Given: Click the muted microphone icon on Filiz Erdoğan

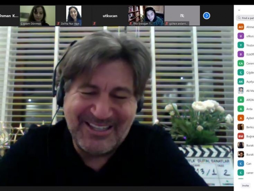Looking at the screenshot, I should point(130,23).
